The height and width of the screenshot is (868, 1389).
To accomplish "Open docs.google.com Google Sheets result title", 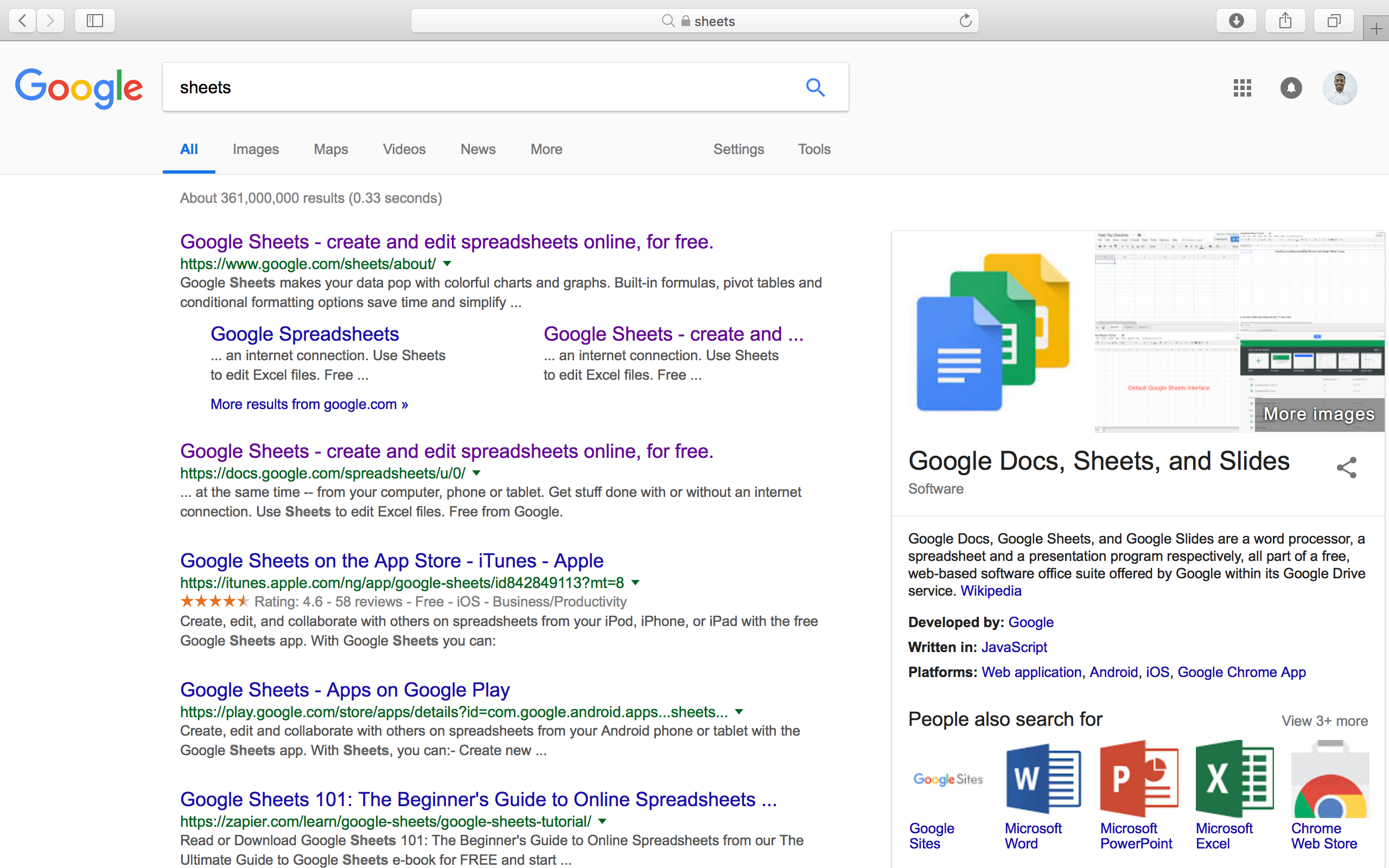I will coord(447,451).
